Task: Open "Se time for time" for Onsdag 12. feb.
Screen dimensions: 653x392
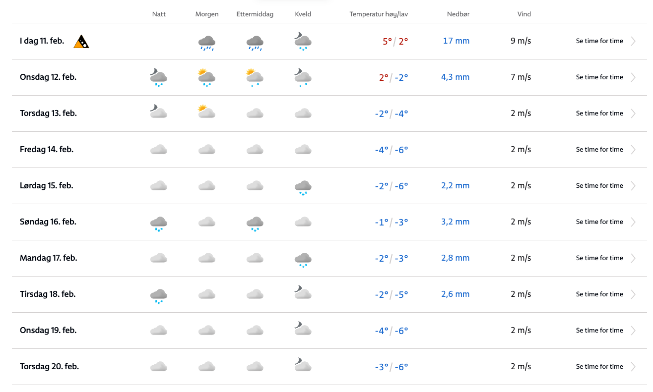Action: point(599,77)
